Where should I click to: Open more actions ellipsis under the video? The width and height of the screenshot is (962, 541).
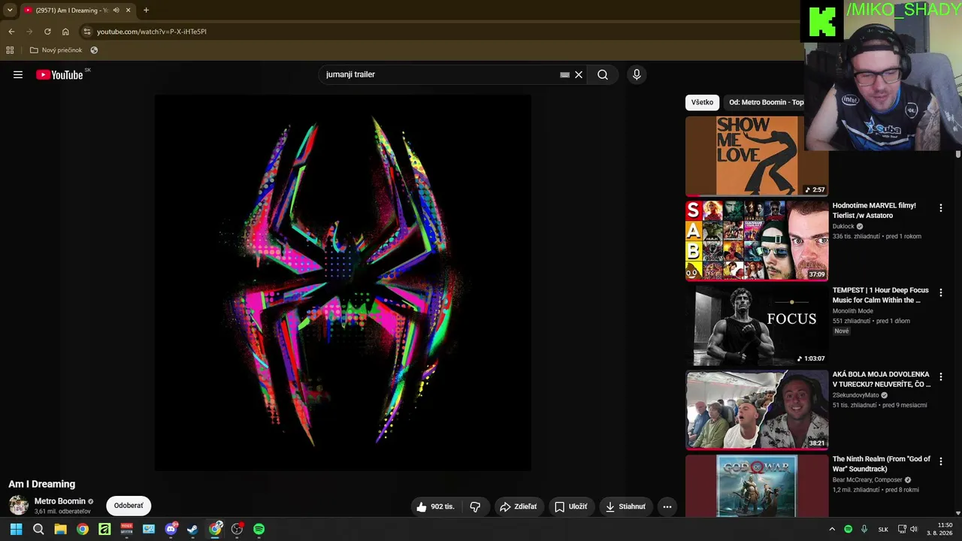[667, 506]
